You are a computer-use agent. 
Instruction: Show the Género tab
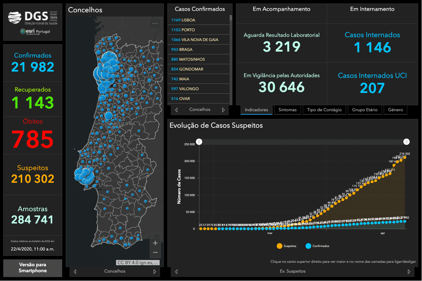point(395,110)
